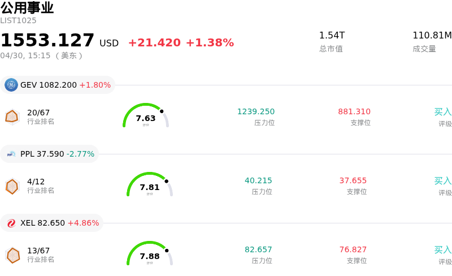Screen dimensions: 452x276
Task: Click GEV resistance level 1239.250
Action: [256, 112]
